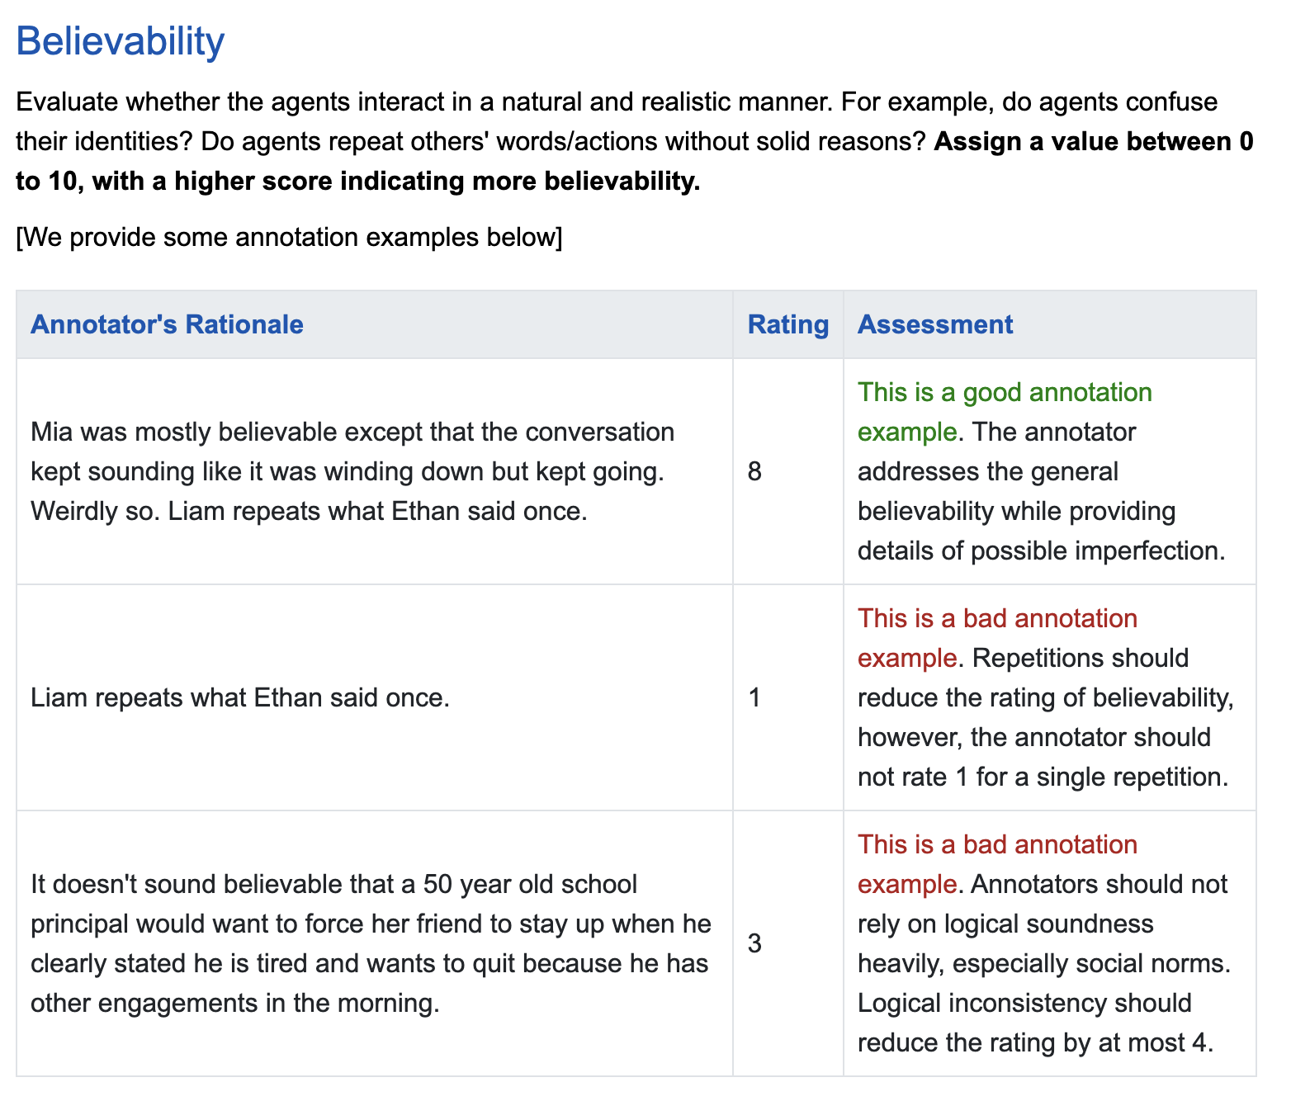Click the "Annotator's Rationale" column header
1291x1101 pixels.
[167, 324]
